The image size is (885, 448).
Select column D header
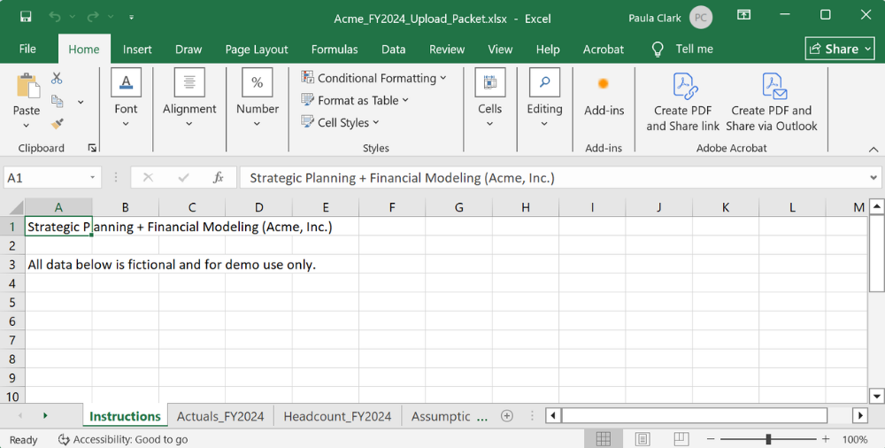coord(258,207)
